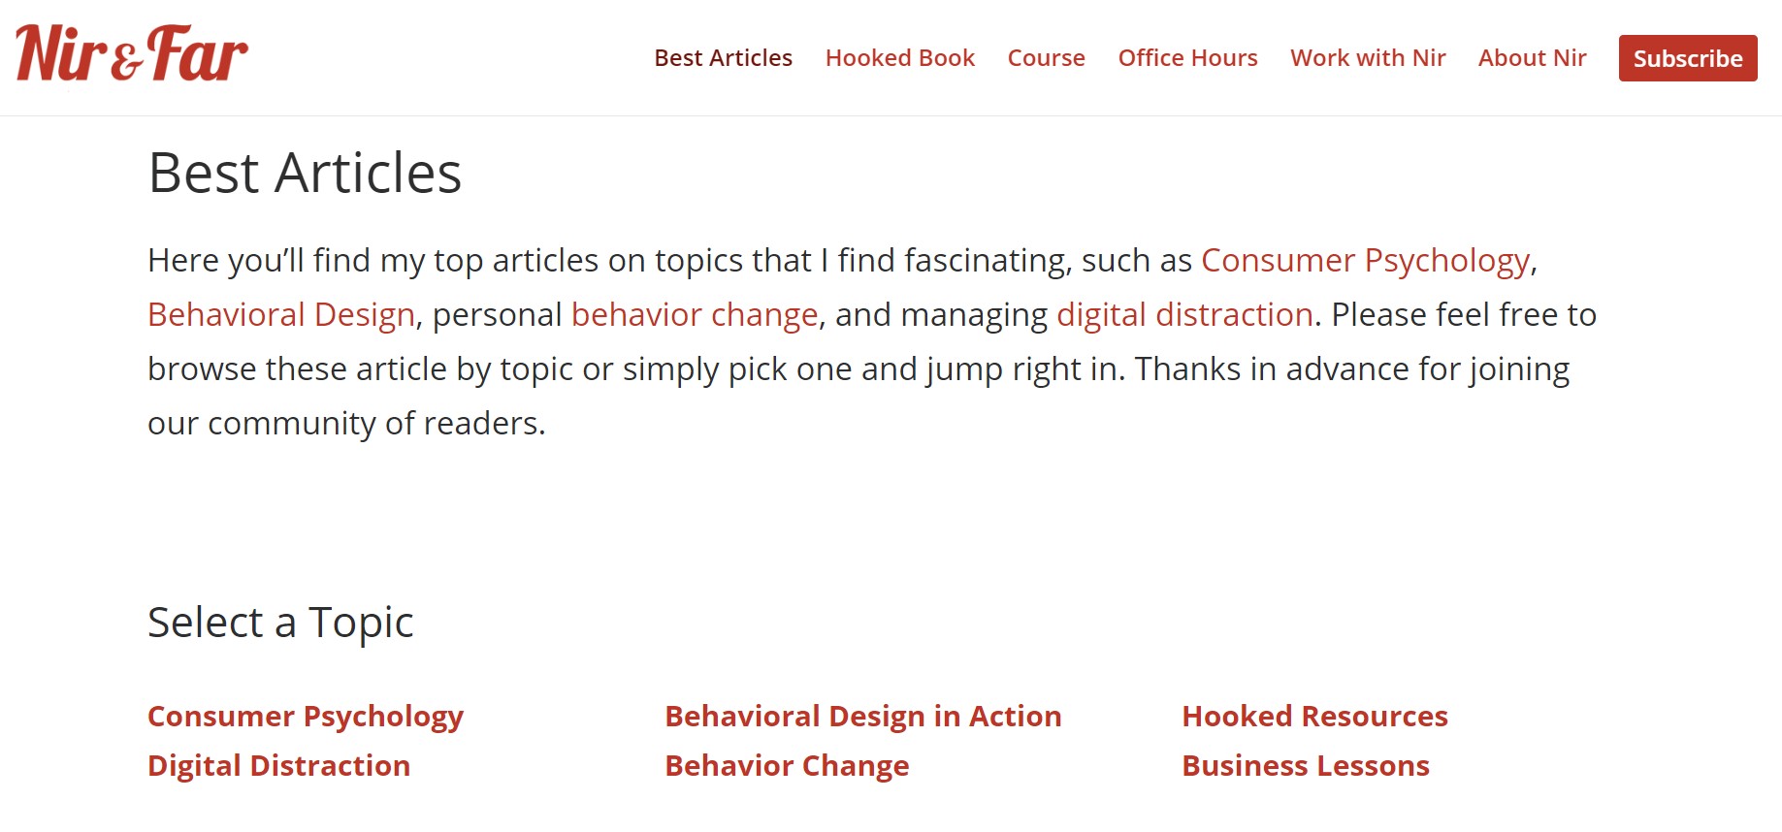Open Work with Nir page
Image resolution: width=1782 pixels, height=832 pixels.
point(1368,58)
